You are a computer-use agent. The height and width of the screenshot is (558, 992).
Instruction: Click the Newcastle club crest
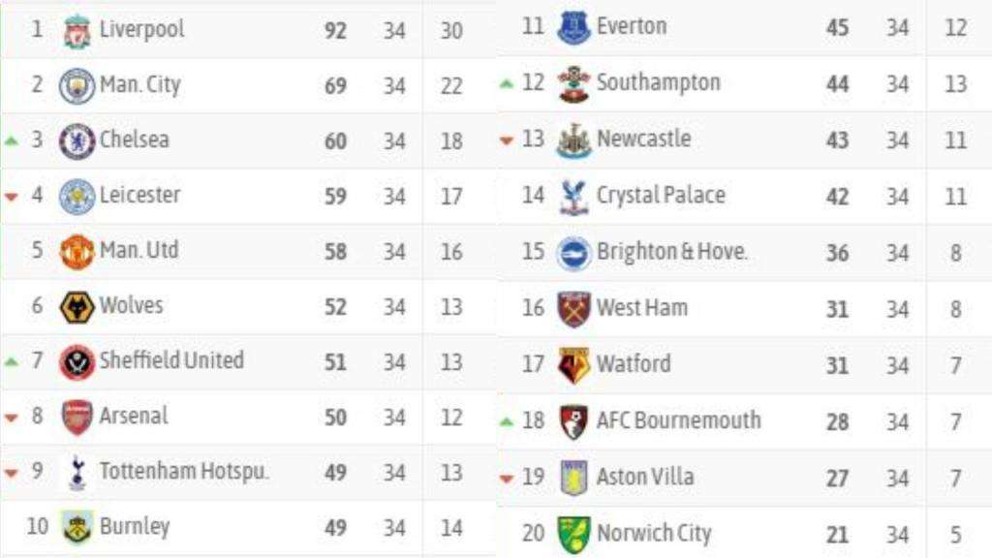point(573,140)
